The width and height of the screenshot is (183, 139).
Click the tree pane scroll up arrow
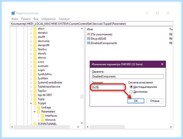[82, 29]
